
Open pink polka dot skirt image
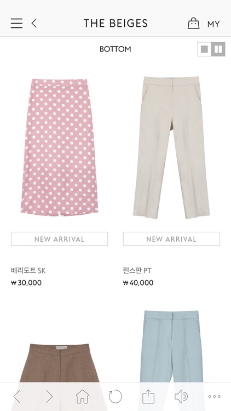point(60,147)
